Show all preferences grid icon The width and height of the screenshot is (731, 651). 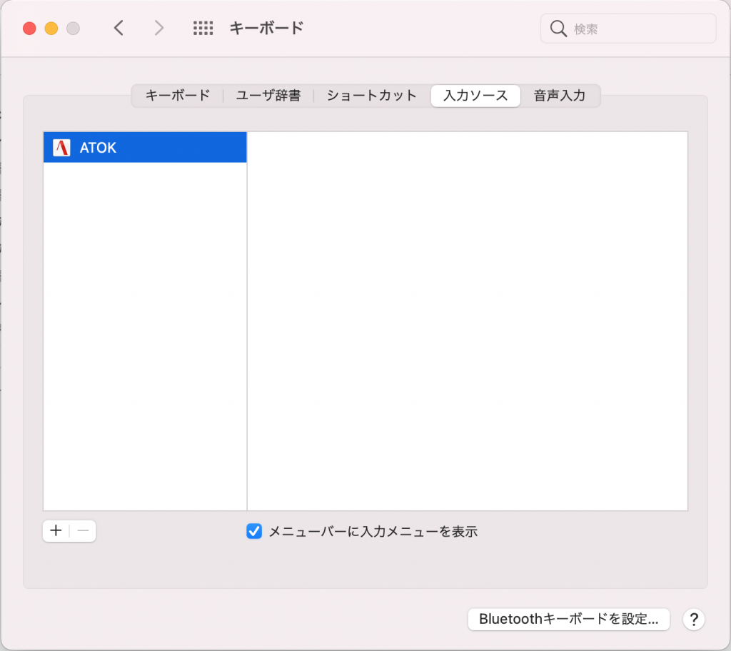pos(203,29)
